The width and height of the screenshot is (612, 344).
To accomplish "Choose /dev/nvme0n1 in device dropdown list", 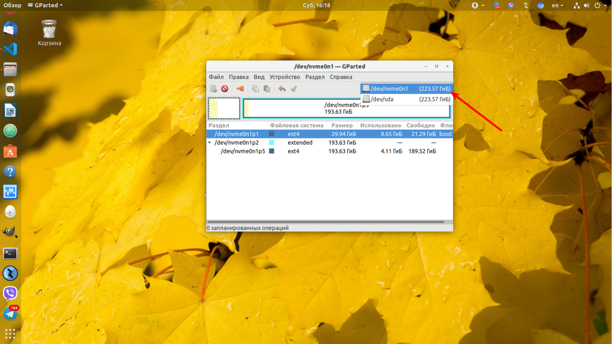I will [x=406, y=88].
